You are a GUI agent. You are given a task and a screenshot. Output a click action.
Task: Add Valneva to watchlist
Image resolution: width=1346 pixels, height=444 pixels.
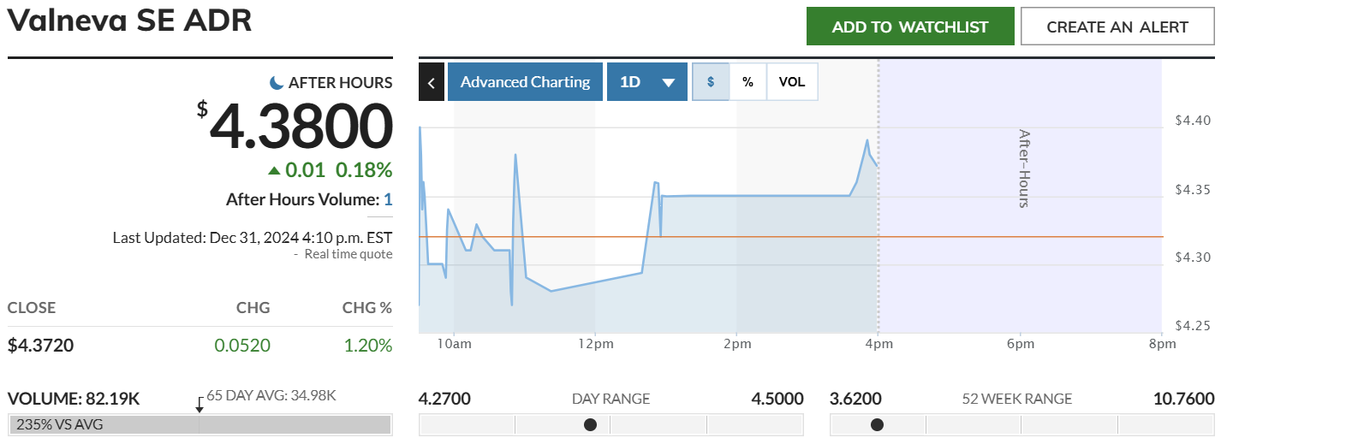pyautogui.click(x=909, y=27)
